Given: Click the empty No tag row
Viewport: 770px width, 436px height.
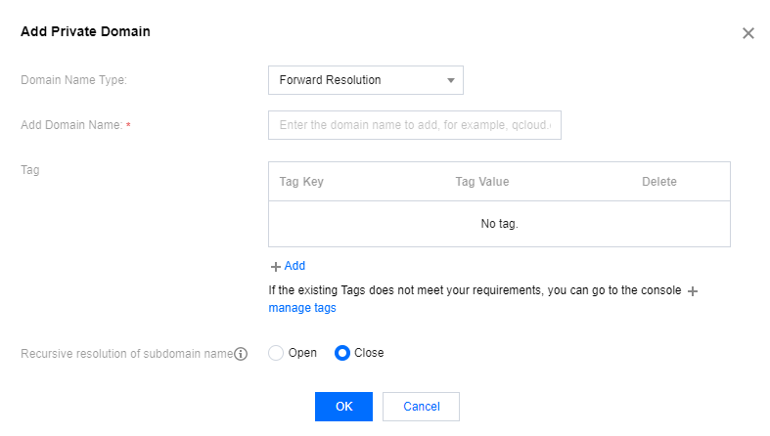Looking at the screenshot, I should 499,224.
